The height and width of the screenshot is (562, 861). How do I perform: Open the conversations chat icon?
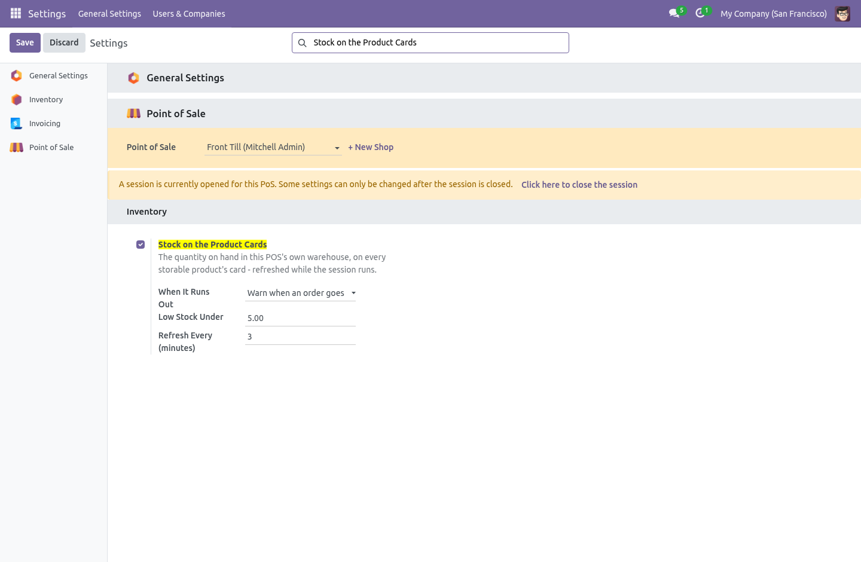tap(674, 13)
